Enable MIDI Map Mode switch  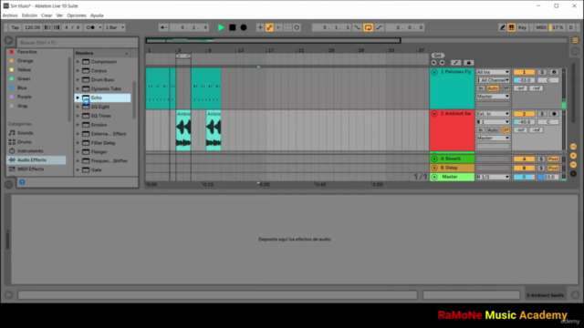pyautogui.click(x=541, y=27)
